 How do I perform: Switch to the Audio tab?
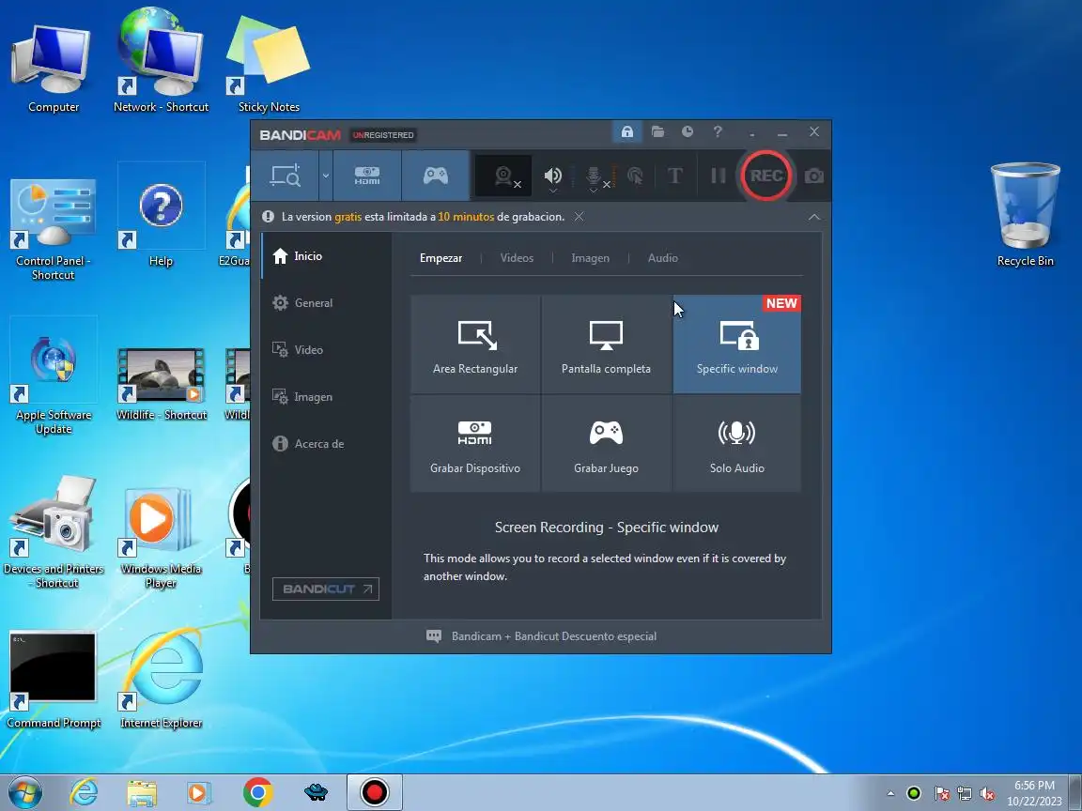tap(662, 258)
